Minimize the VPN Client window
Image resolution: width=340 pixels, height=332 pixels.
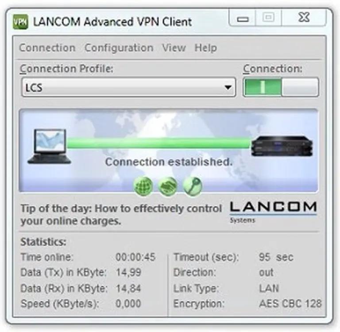point(243,18)
